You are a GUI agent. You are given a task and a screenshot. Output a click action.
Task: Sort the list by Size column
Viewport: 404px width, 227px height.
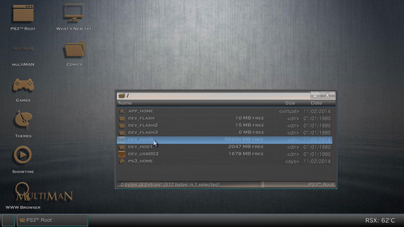point(290,103)
